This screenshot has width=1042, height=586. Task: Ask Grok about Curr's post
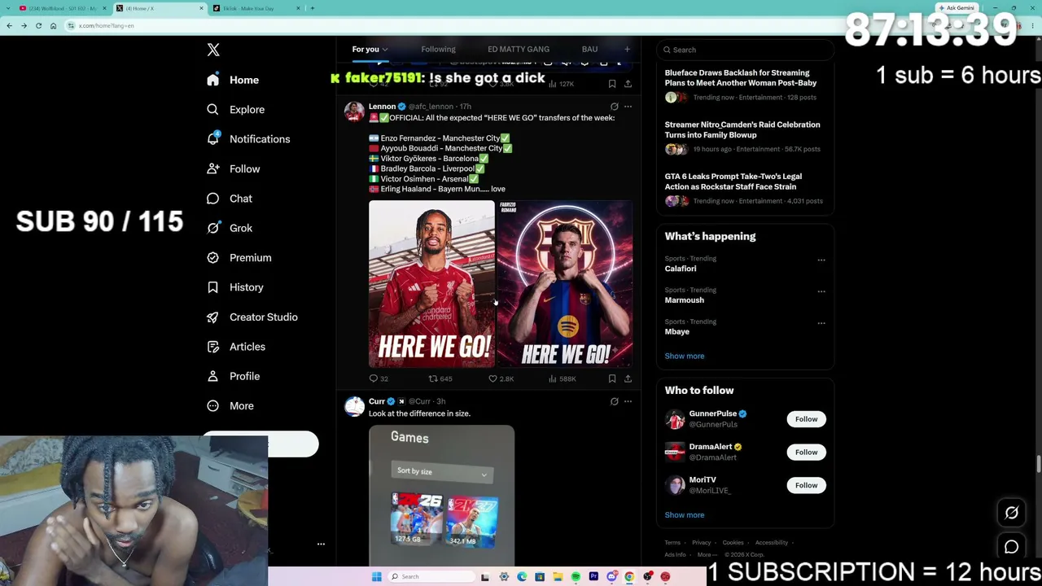coord(615,401)
